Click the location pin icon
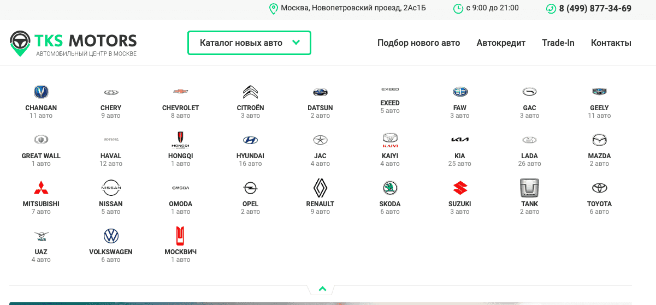This screenshot has width=656, height=305. tap(273, 9)
